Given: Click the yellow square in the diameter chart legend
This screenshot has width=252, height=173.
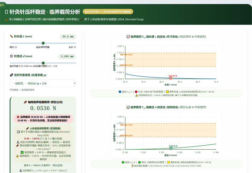Looking at the screenshot, I should tap(169, 162).
